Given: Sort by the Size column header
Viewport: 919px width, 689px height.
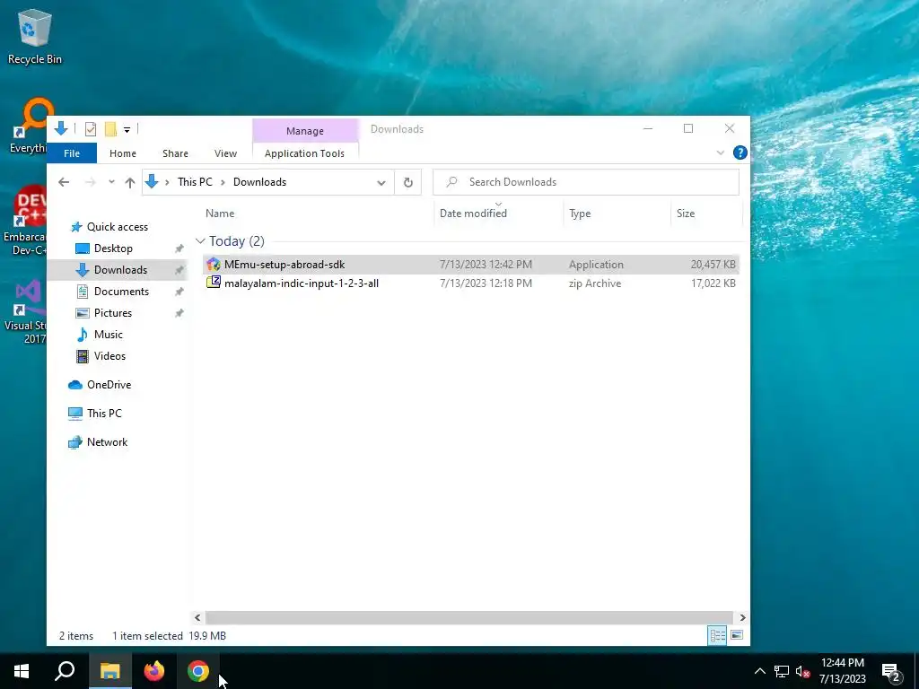Looking at the screenshot, I should click(x=707, y=214).
